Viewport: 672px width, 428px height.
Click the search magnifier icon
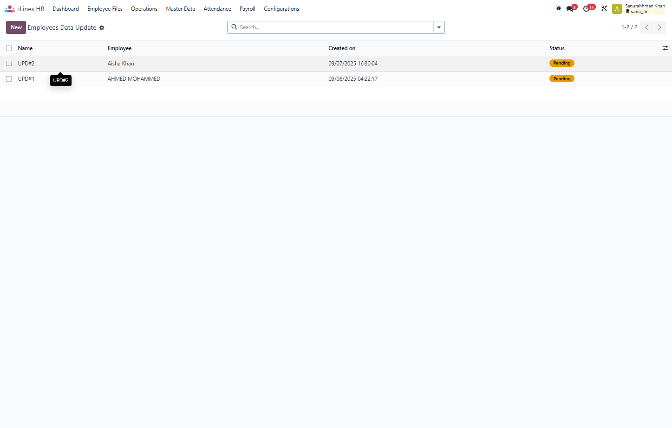235,27
